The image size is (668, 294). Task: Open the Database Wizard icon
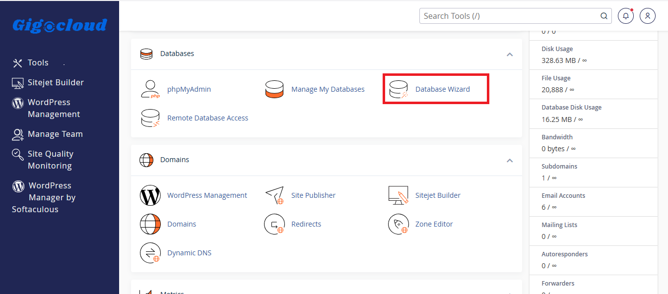[x=399, y=89]
